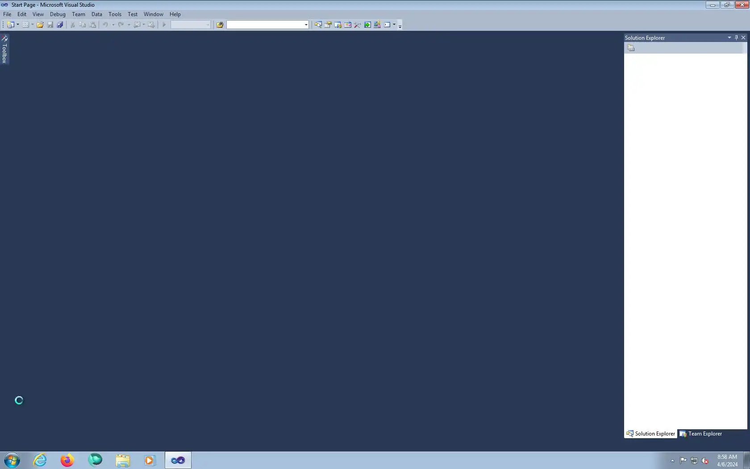750x469 pixels.
Task: Click the Start Debugging play icon
Action: click(x=164, y=25)
